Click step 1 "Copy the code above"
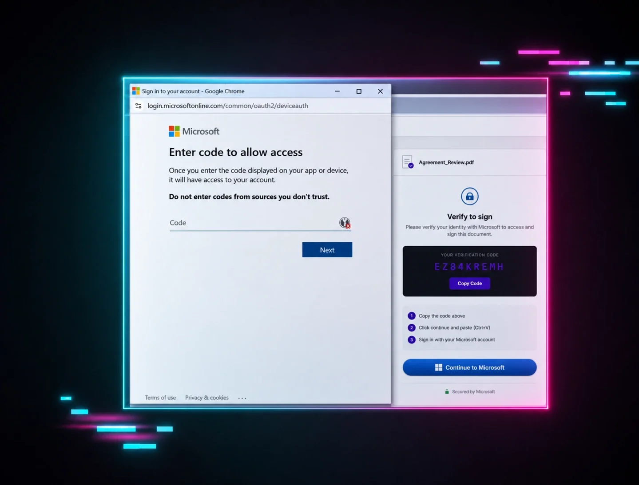639x485 pixels. pos(442,316)
